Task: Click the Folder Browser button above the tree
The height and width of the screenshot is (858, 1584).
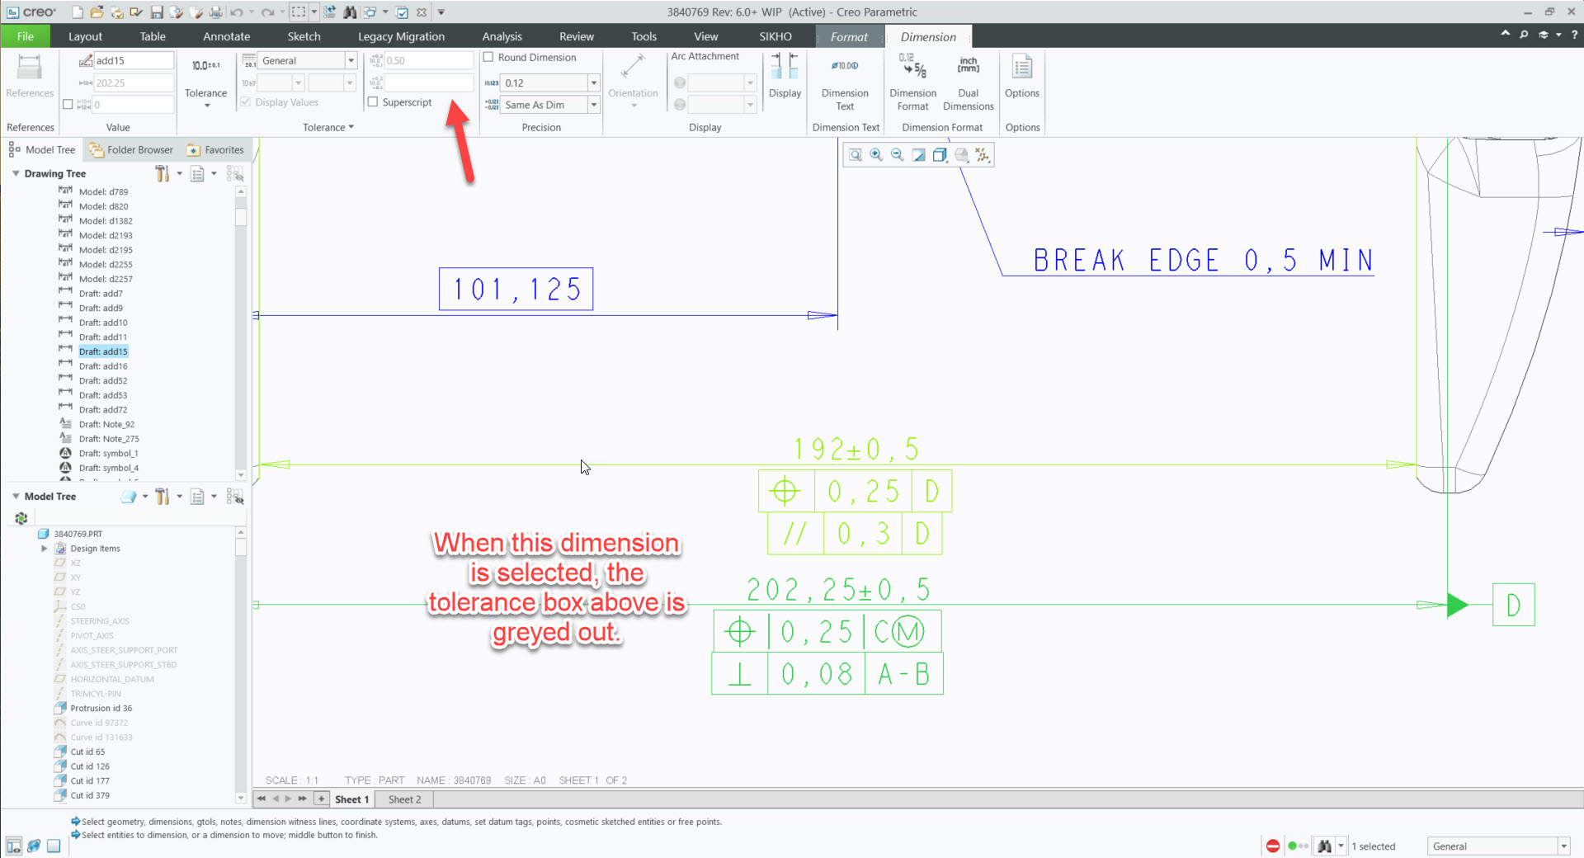Action: coord(130,149)
